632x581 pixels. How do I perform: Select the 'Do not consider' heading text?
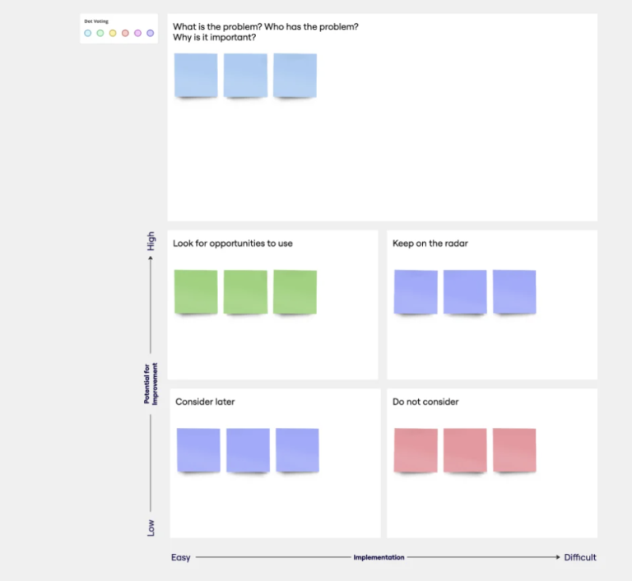point(425,402)
